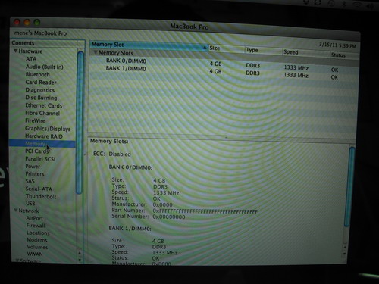Click details pane scroll down arrow
The image size is (379, 284).
(x=345, y=254)
